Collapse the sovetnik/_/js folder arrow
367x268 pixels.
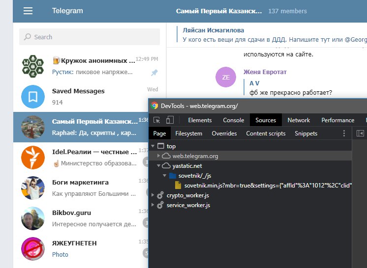[x=164, y=176]
